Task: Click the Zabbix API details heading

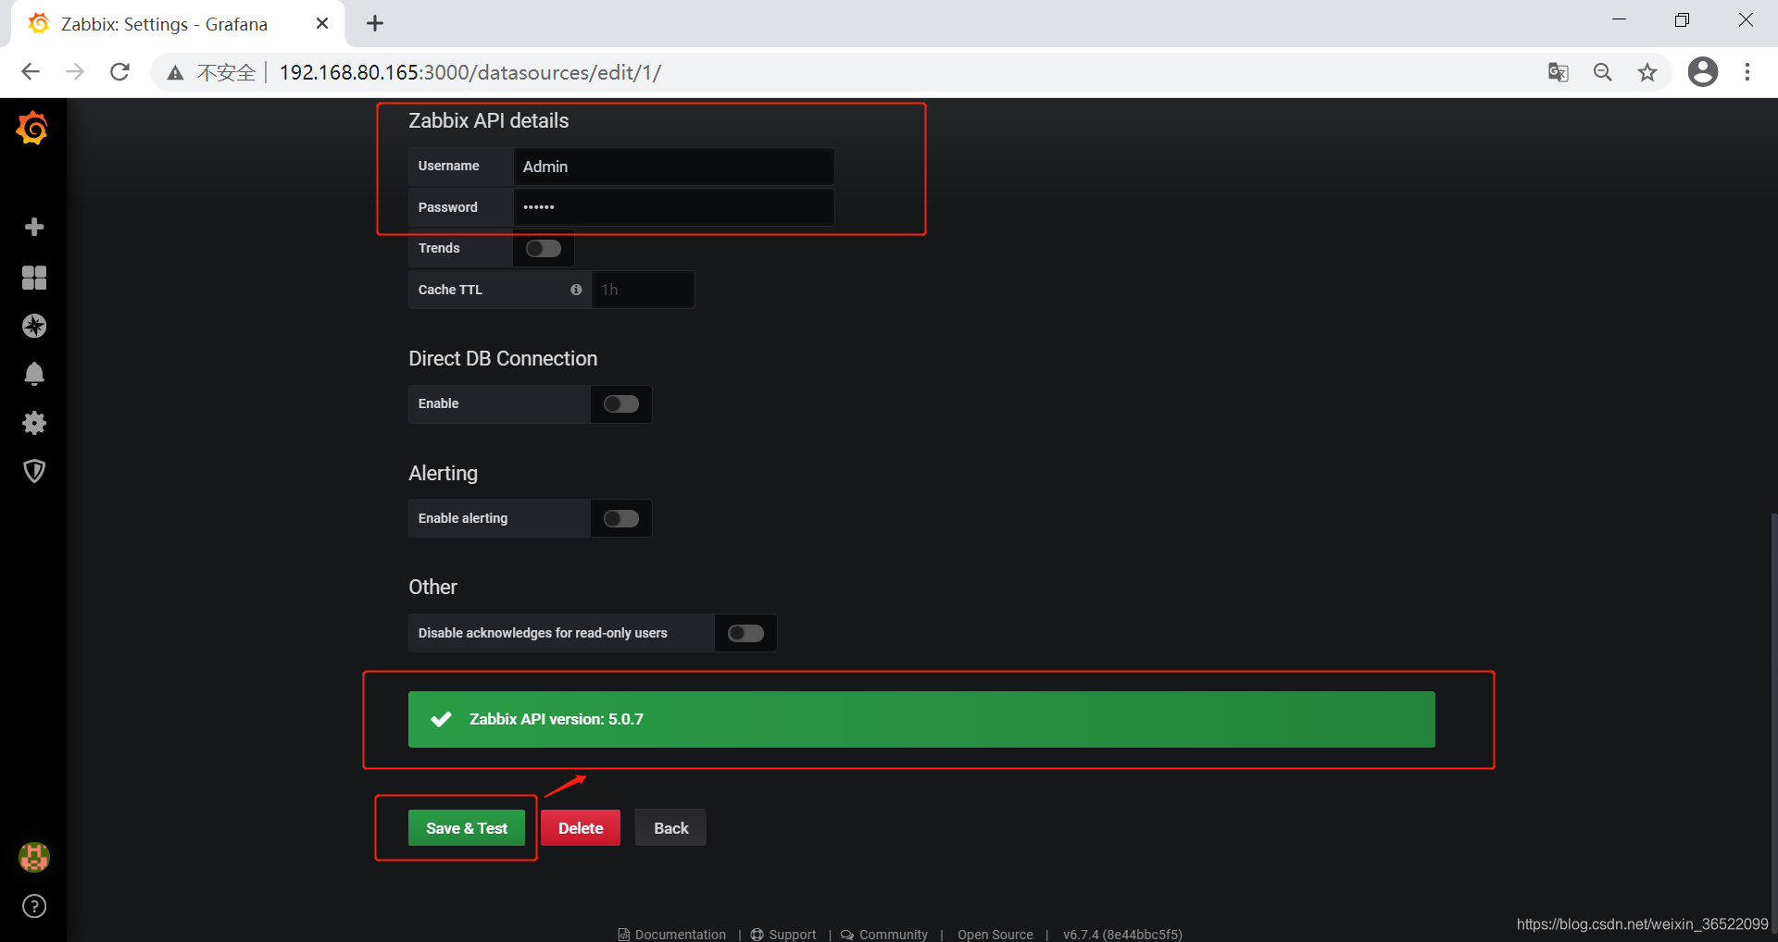Action: [x=489, y=120]
